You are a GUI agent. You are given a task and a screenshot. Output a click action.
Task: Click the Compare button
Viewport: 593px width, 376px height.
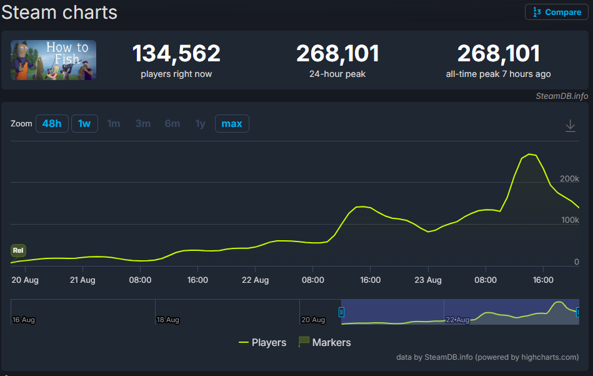[556, 12]
